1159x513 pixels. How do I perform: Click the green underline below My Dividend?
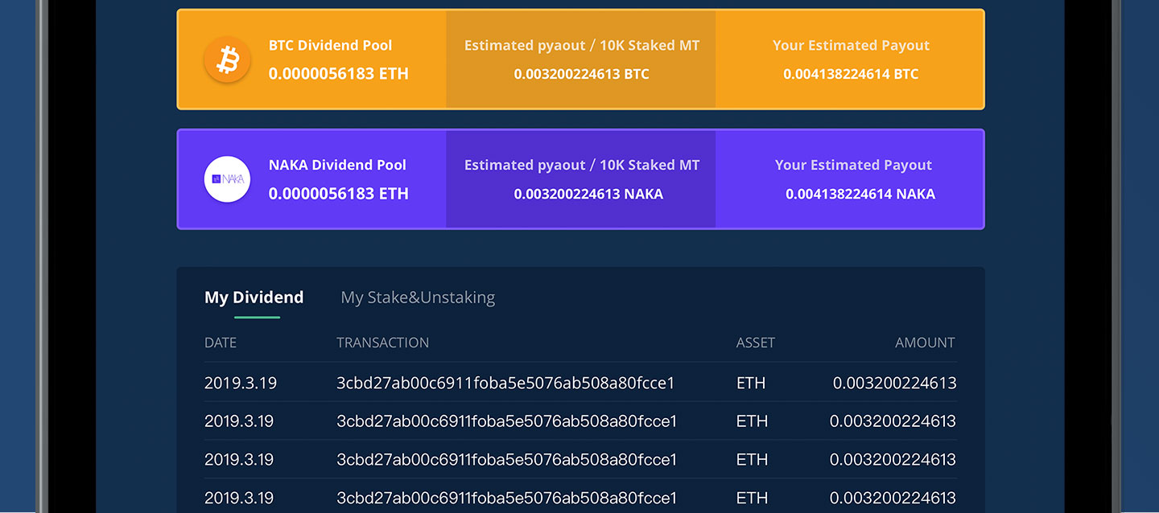click(256, 318)
